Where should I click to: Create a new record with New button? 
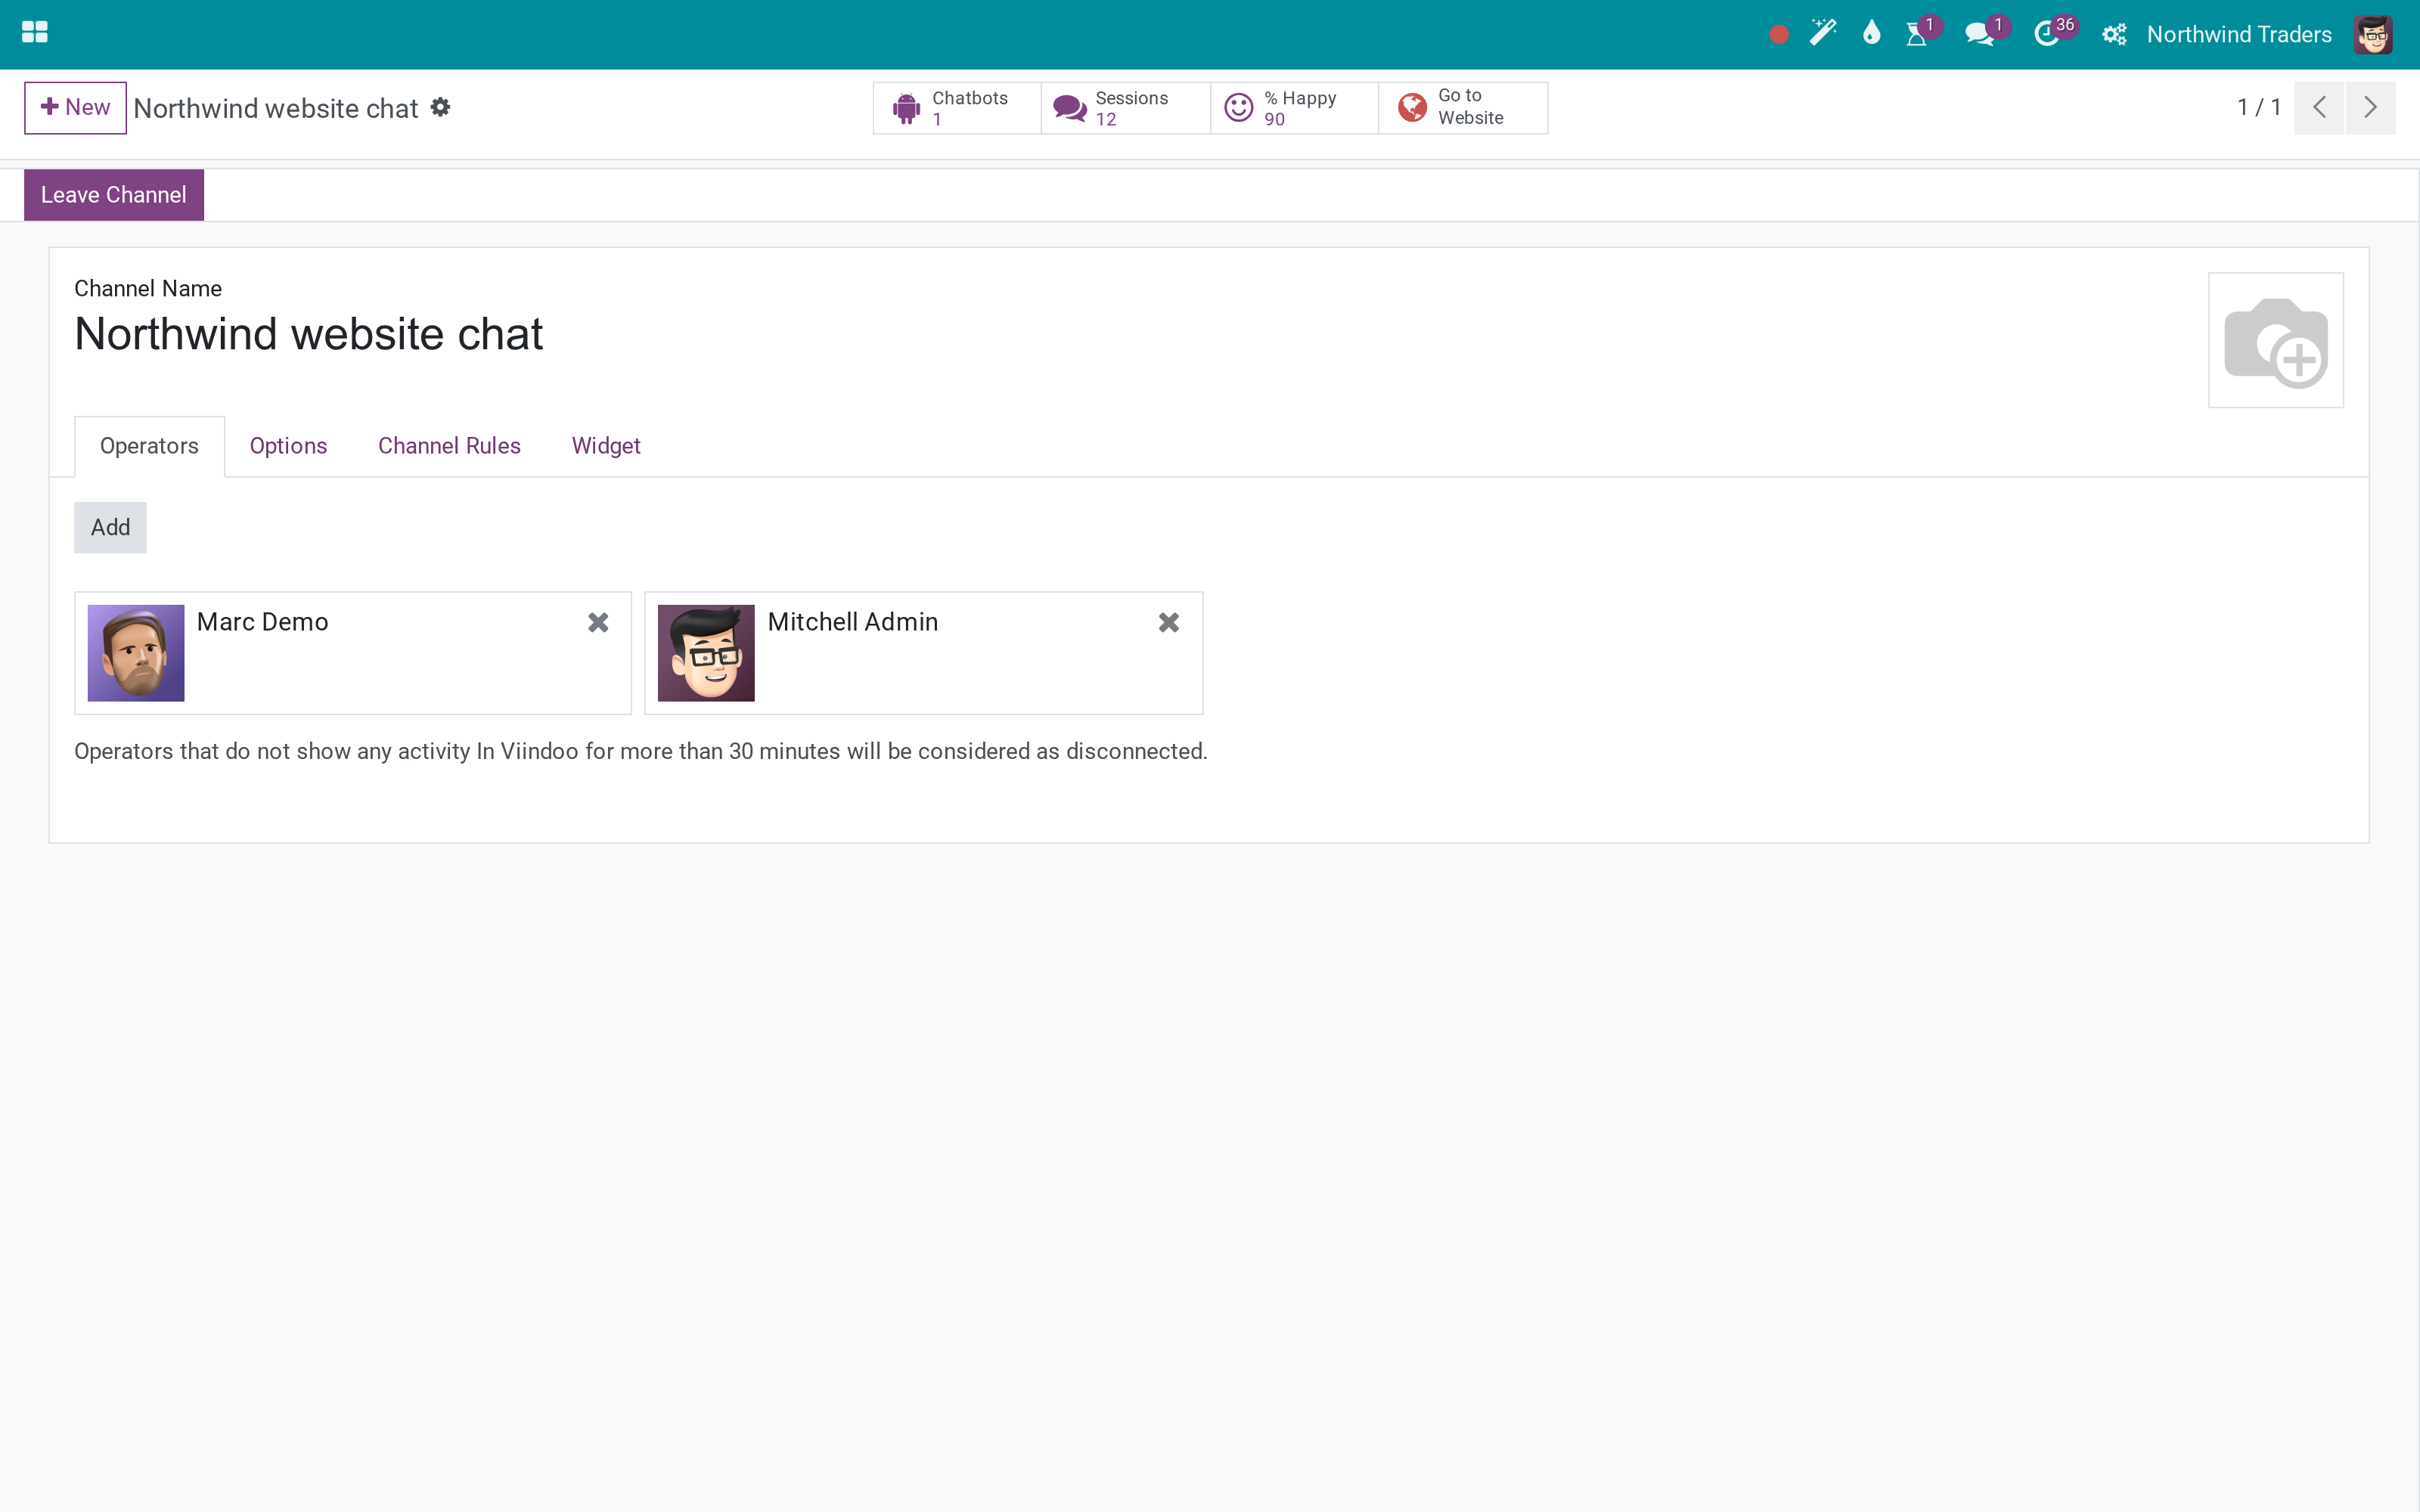pos(75,107)
